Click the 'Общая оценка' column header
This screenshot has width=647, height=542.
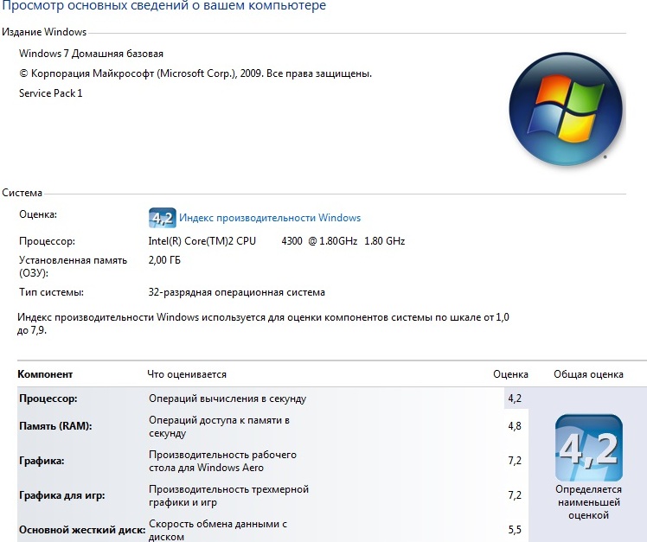[x=588, y=374]
